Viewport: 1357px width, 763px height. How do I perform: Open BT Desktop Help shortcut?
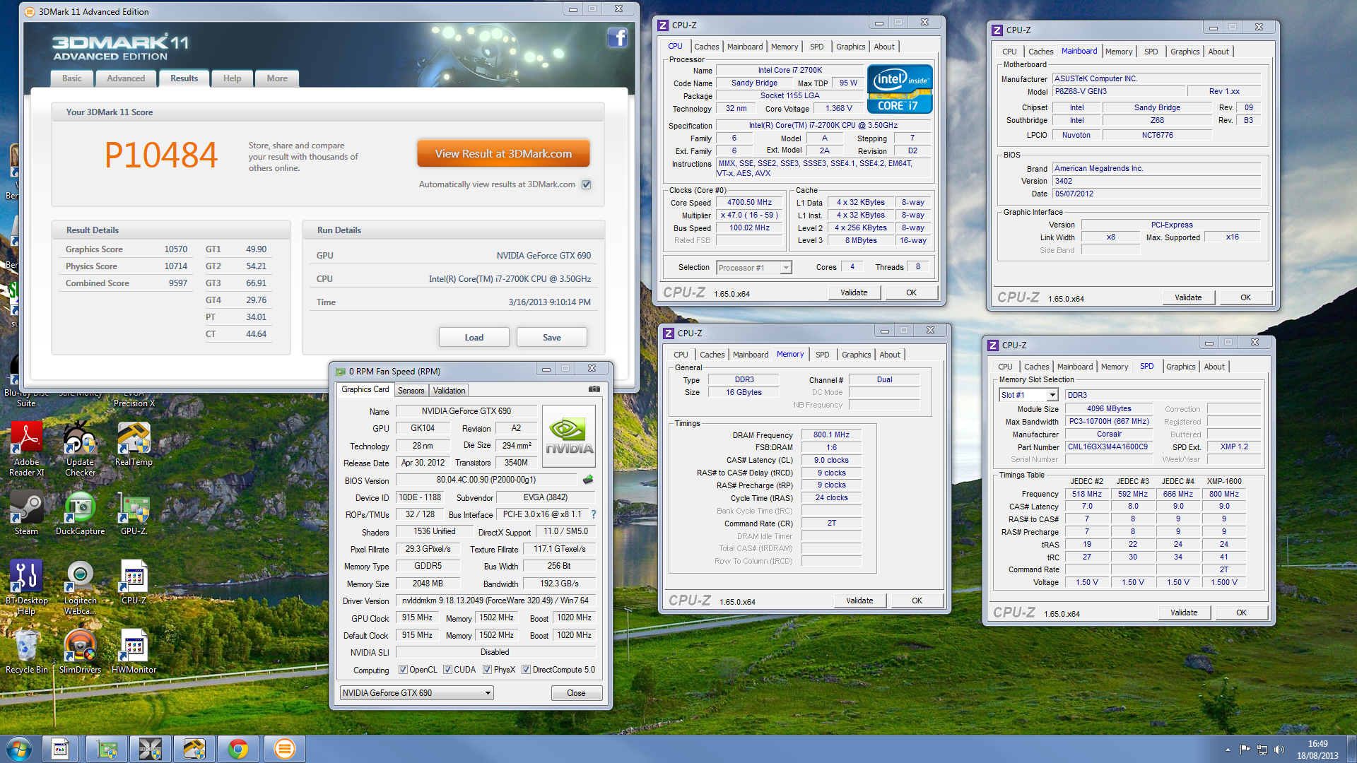click(x=27, y=587)
